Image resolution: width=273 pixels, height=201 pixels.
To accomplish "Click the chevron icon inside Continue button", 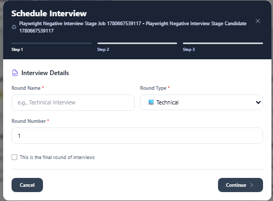I will pyautogui.click(x=252, y=185).
